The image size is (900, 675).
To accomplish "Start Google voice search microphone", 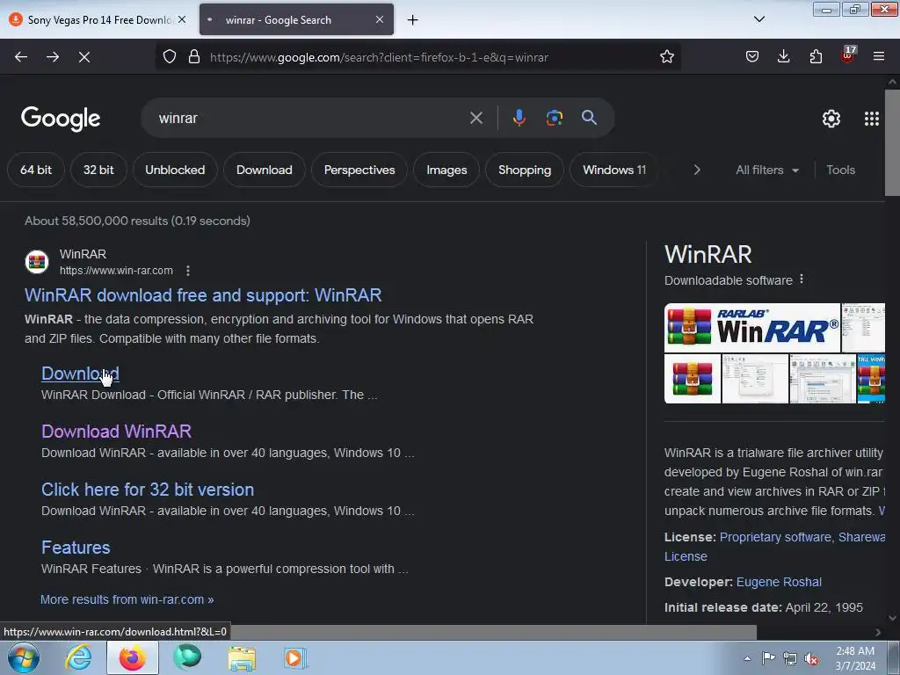I will click(x=519, y=118).
